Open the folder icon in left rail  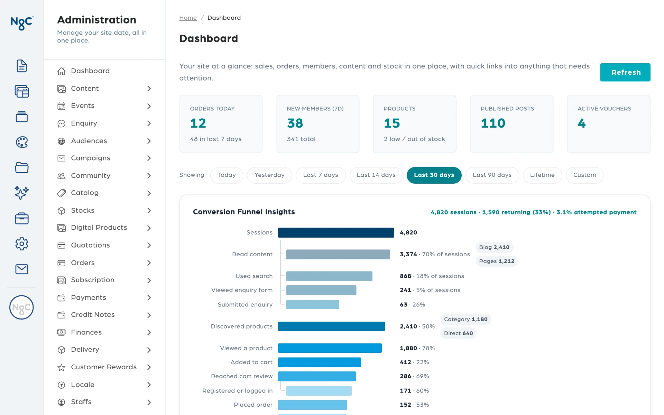[x=22, y=168]
